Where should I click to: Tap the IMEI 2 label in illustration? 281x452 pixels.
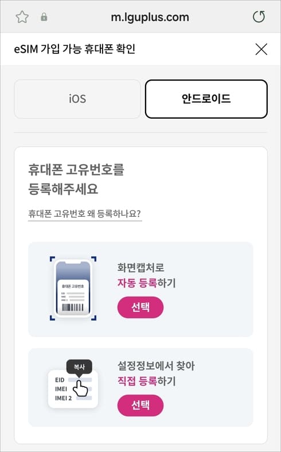pyautogui.click(x=64, y=399)
